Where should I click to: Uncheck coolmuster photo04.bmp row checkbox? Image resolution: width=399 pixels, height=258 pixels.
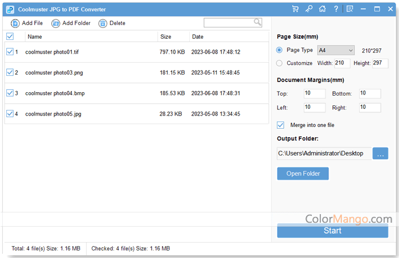(10, 93)
